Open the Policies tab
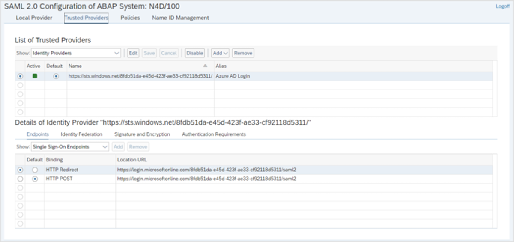This screenshot has height=242, width=514. click(130, 18)
